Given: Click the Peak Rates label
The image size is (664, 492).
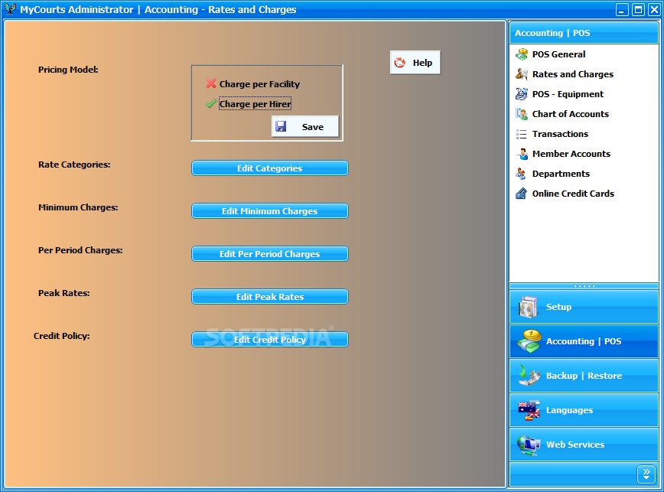Looking at the screenshot, I should point(64,293).
